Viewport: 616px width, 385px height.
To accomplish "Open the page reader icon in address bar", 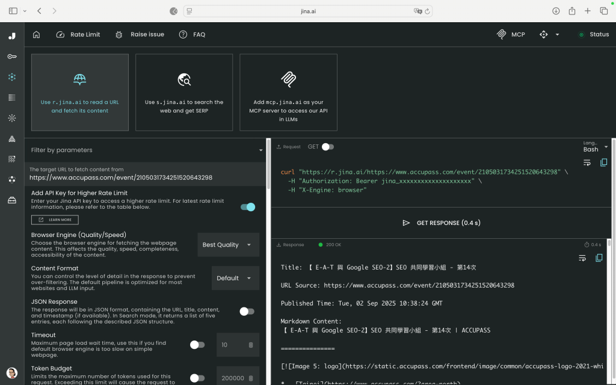I will [x=189, y=11].
